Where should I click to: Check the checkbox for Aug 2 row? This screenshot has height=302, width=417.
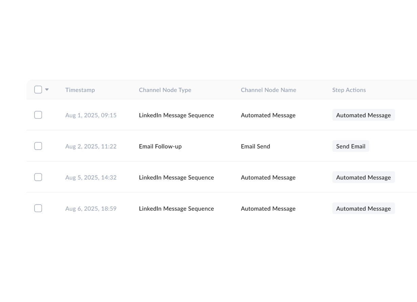coord(38,146)
